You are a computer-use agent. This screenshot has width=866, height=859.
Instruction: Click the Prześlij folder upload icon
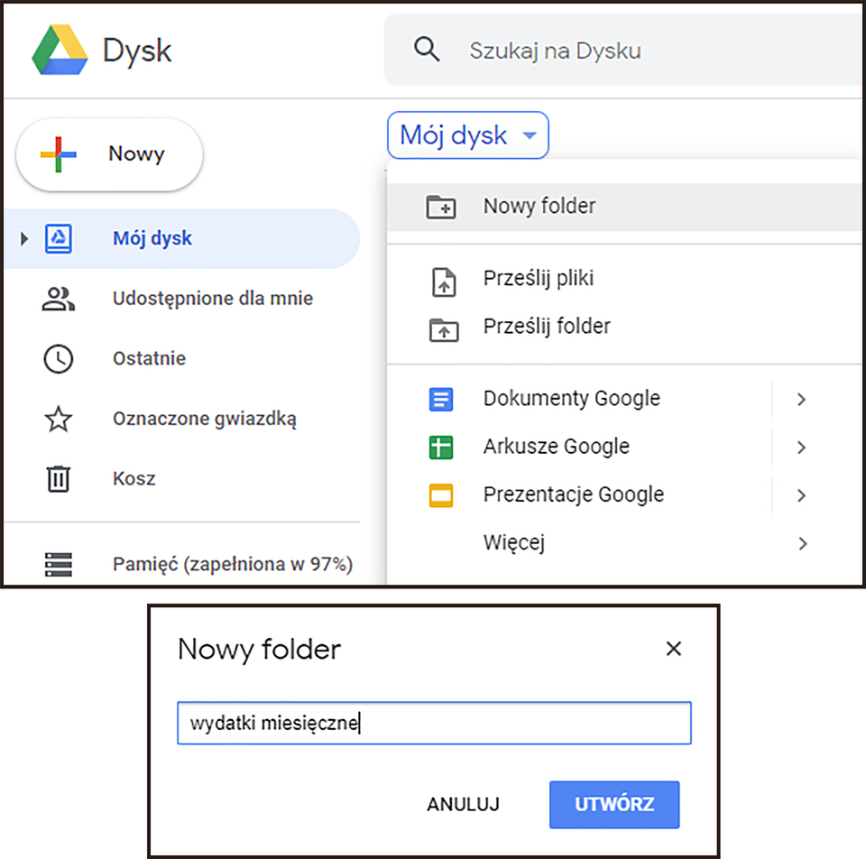443,327
